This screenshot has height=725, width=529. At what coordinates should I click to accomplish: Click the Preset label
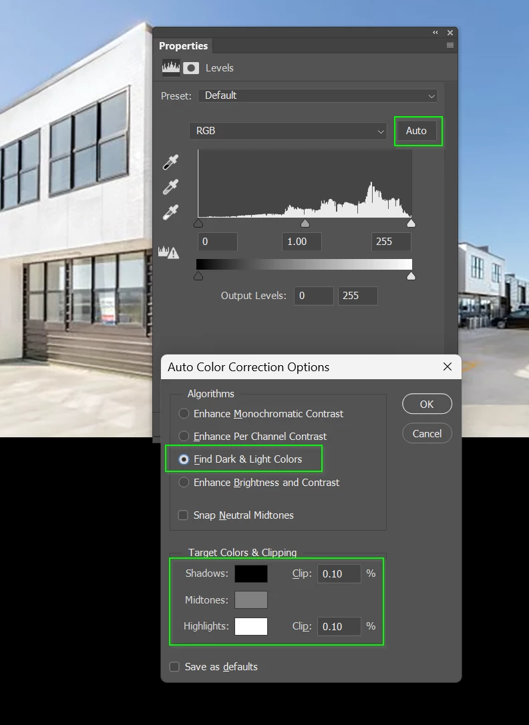pos(176,96)
